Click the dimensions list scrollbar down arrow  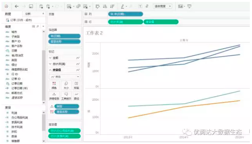(44, 103)
